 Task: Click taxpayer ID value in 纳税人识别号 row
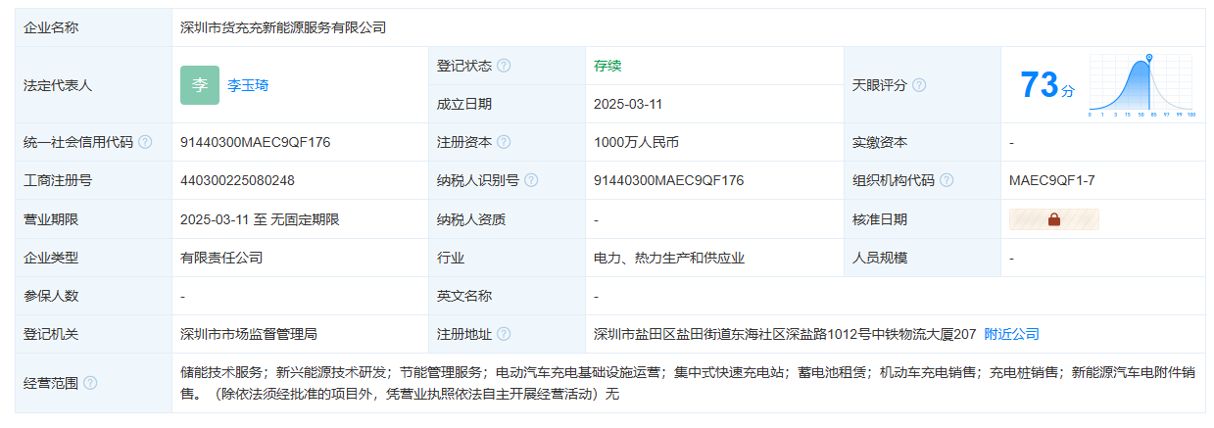[669, 180]
